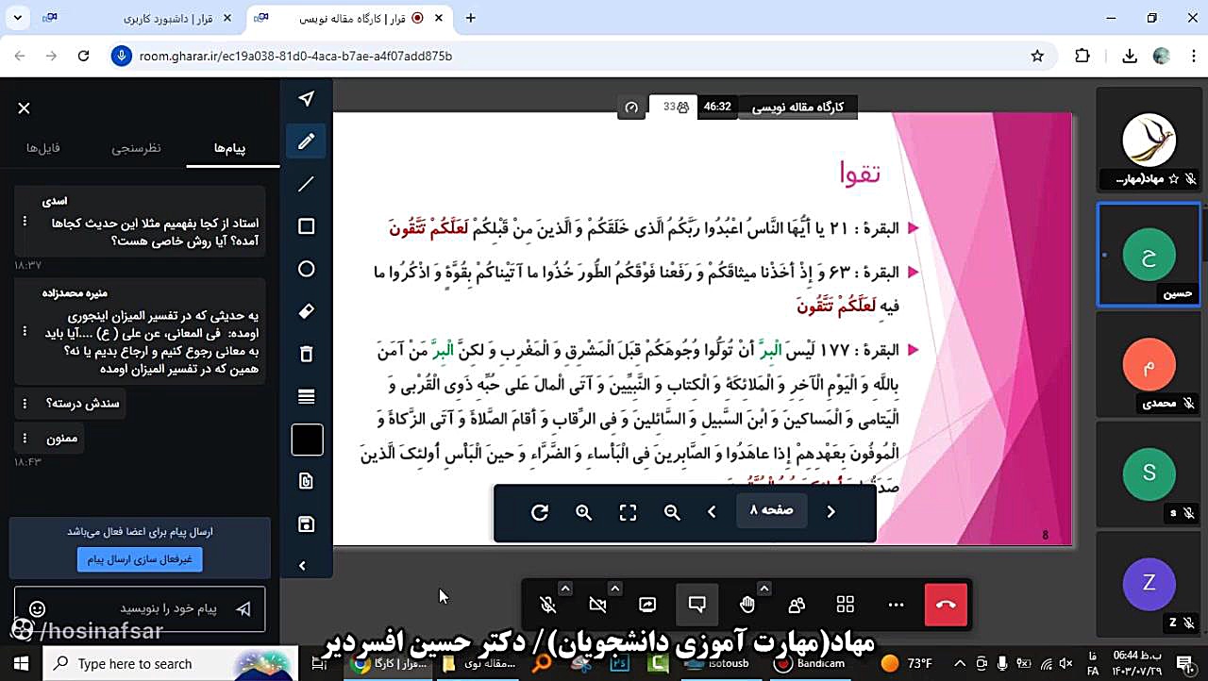Viewport: 1208px width, 681px height.
Task: Click the document file icon in toolbar
Action: click(306, 481)
